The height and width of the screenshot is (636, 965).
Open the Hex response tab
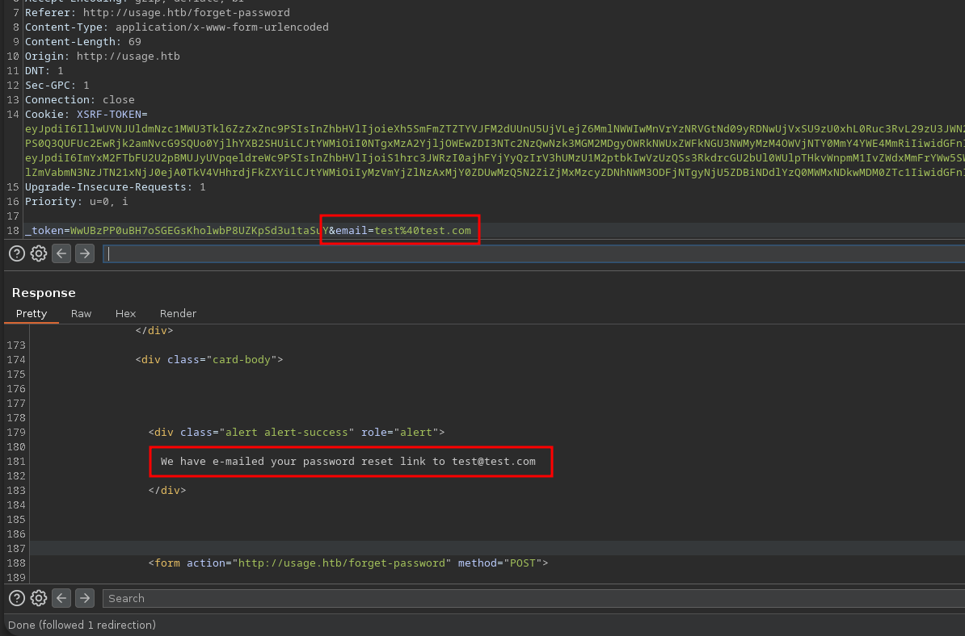125,313
